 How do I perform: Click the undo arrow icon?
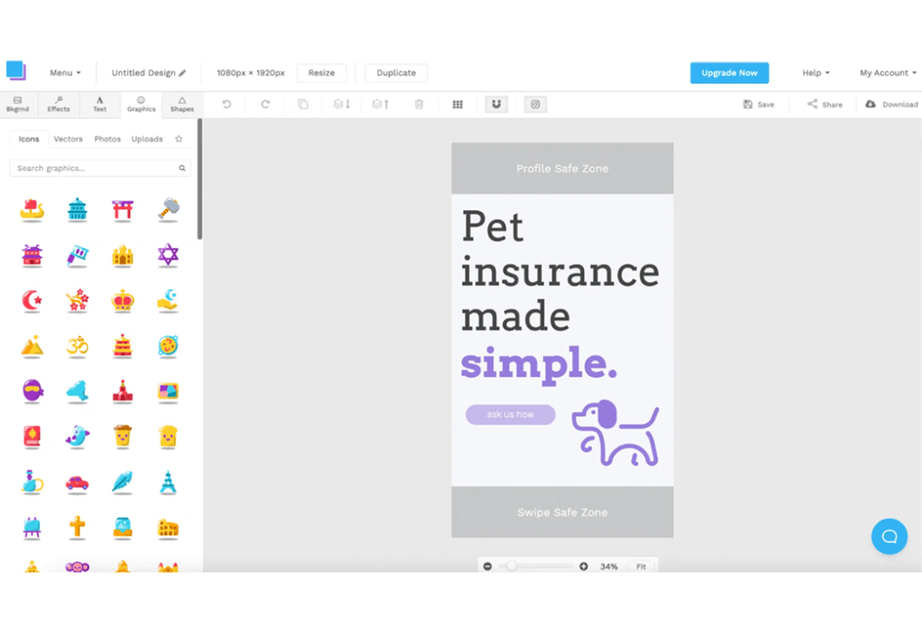[227, 105]
